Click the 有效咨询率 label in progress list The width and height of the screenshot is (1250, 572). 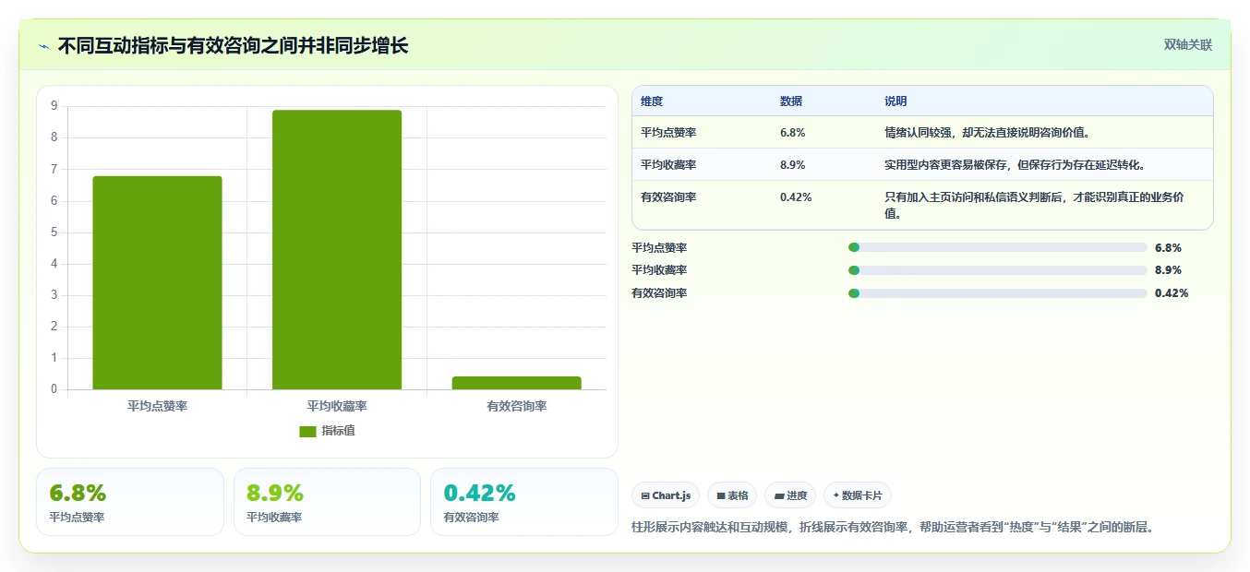659,293
